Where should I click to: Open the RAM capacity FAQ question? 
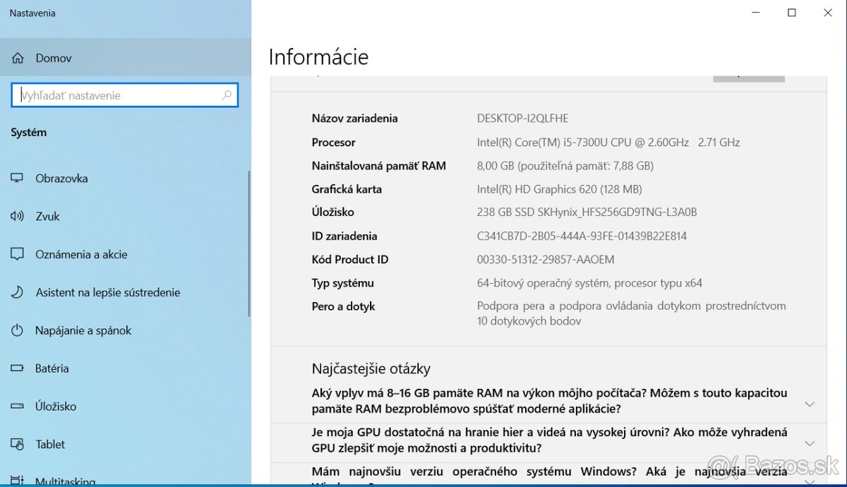click(551, 401)
